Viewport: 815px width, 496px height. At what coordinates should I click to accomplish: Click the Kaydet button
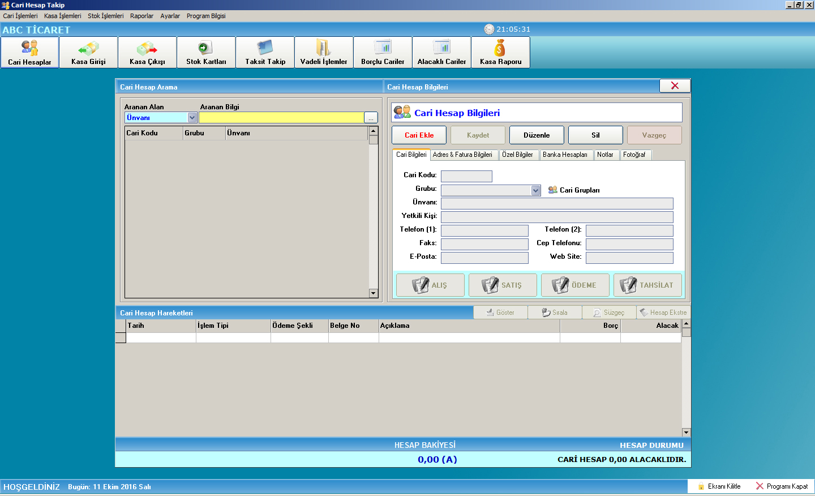pyautogui.click(x=478, y=135)
